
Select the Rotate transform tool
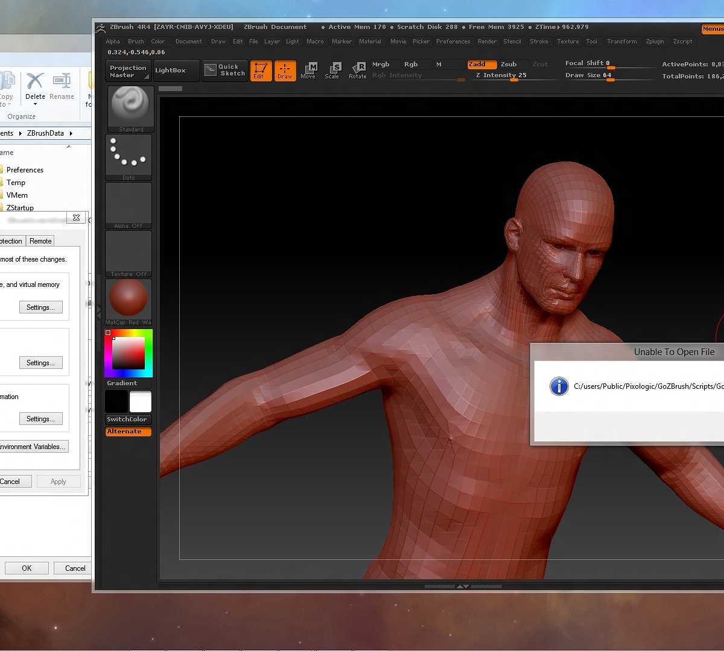[x=358, y=71]
